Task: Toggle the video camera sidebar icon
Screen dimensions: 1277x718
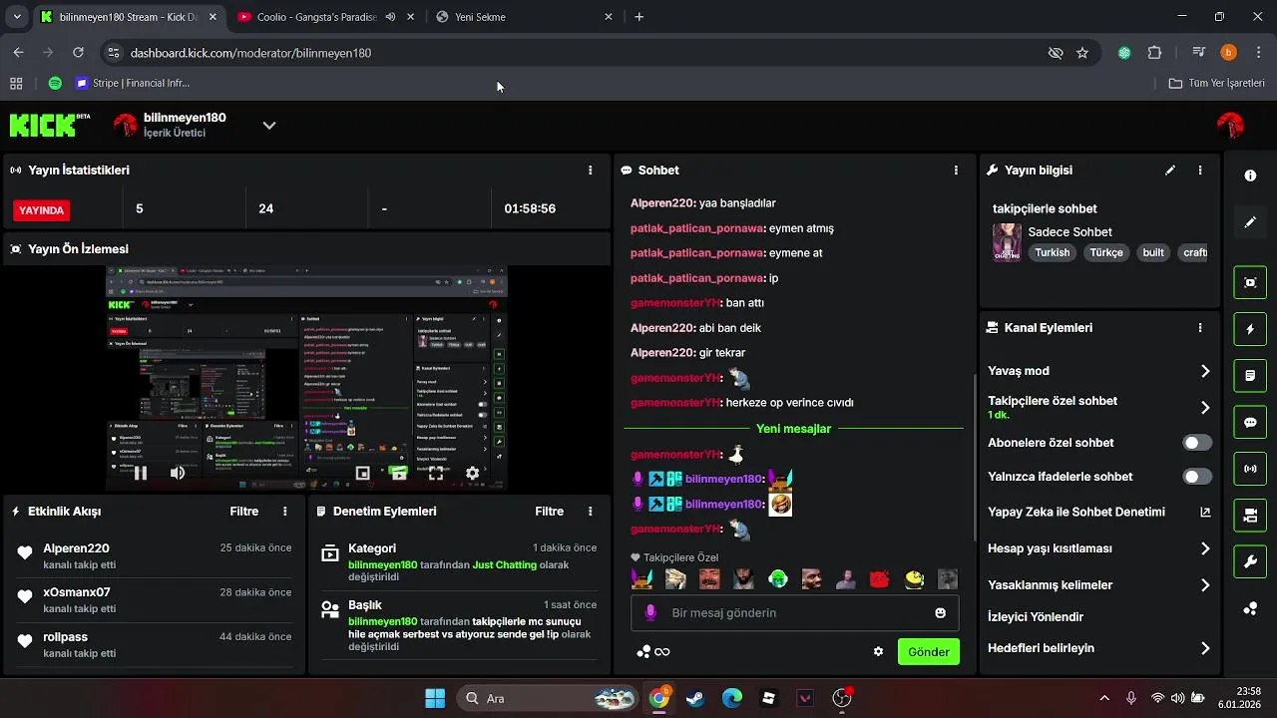Action: 1250,516
